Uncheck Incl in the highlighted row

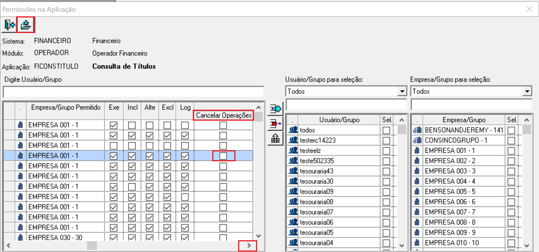click(x=132, y=156)
